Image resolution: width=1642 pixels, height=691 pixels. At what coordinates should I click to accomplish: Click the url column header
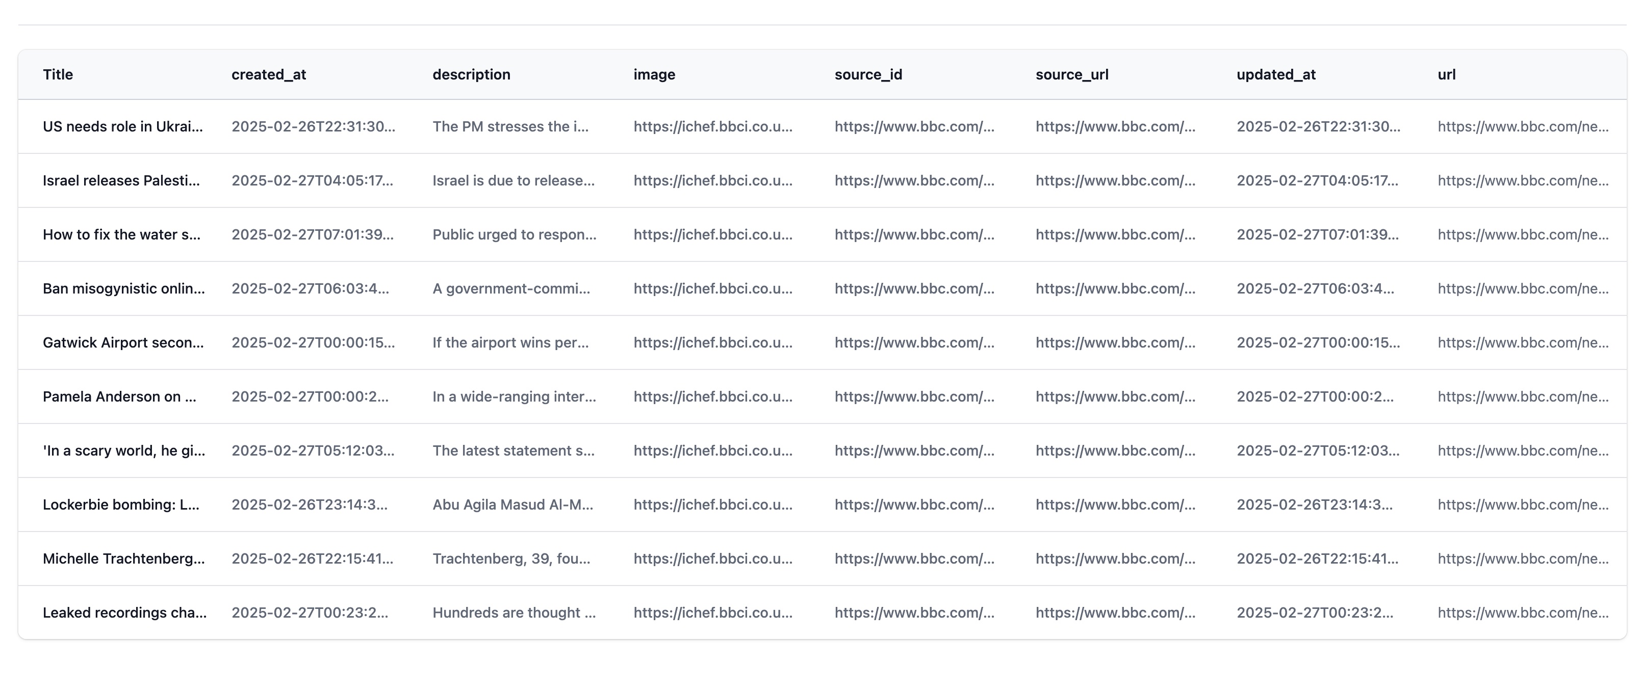(x=1446, y=74)
